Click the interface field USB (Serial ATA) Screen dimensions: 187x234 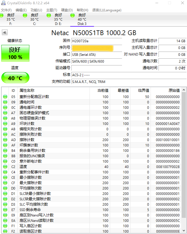click(x=96, y=55)
